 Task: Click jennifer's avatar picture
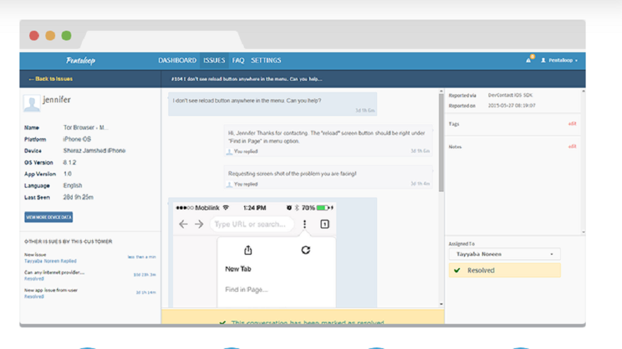[x=31, y=103]
